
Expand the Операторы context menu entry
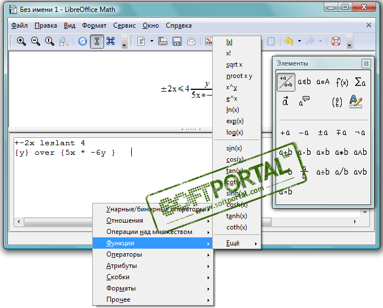click(x=153, y=254)
